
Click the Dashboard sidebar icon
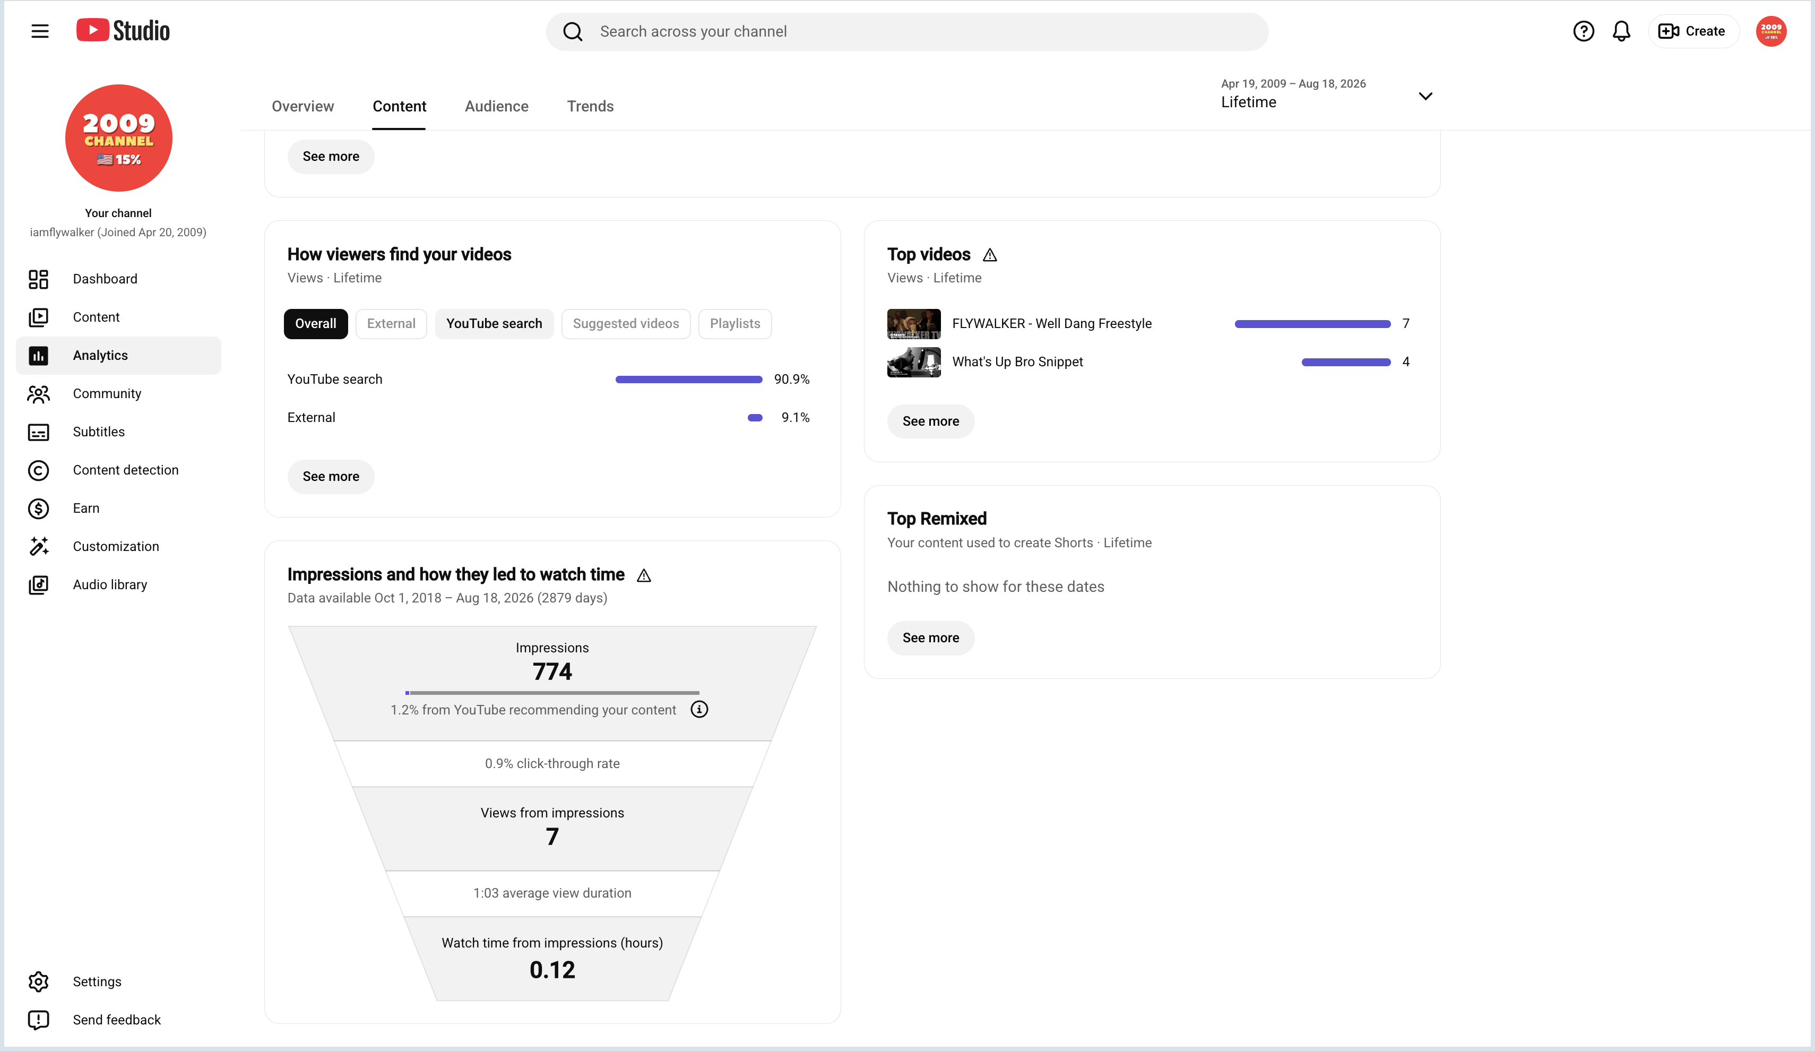pyautogui.click(x=38, y=279)
